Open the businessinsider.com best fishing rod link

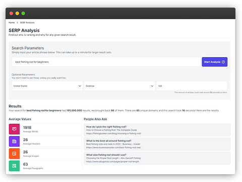[113, 148]
